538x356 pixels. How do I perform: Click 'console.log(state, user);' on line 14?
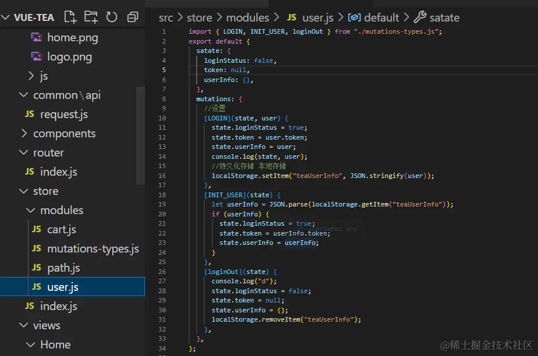click(260, 156)
